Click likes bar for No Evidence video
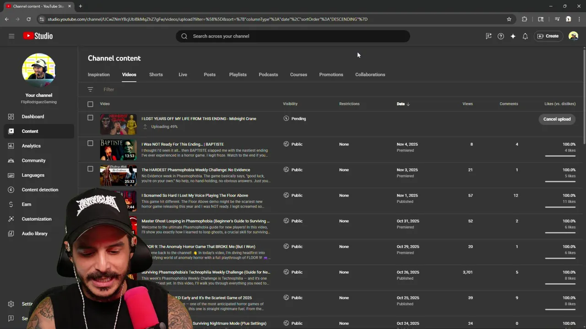Screen dimensions: 586x329 click(560, 181)
